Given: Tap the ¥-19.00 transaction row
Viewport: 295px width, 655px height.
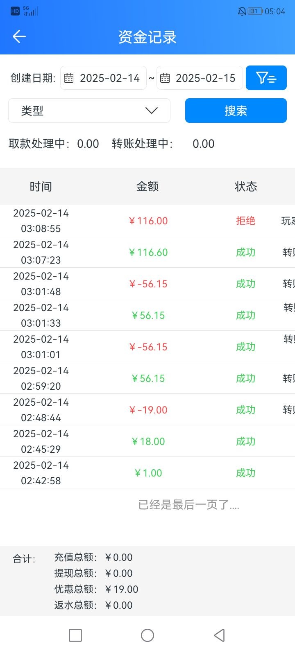Looking at the screenshot, I should coord(147,410).
